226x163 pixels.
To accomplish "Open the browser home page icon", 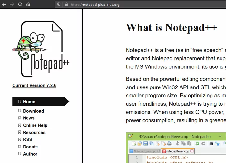I will [x=28, y=4].
